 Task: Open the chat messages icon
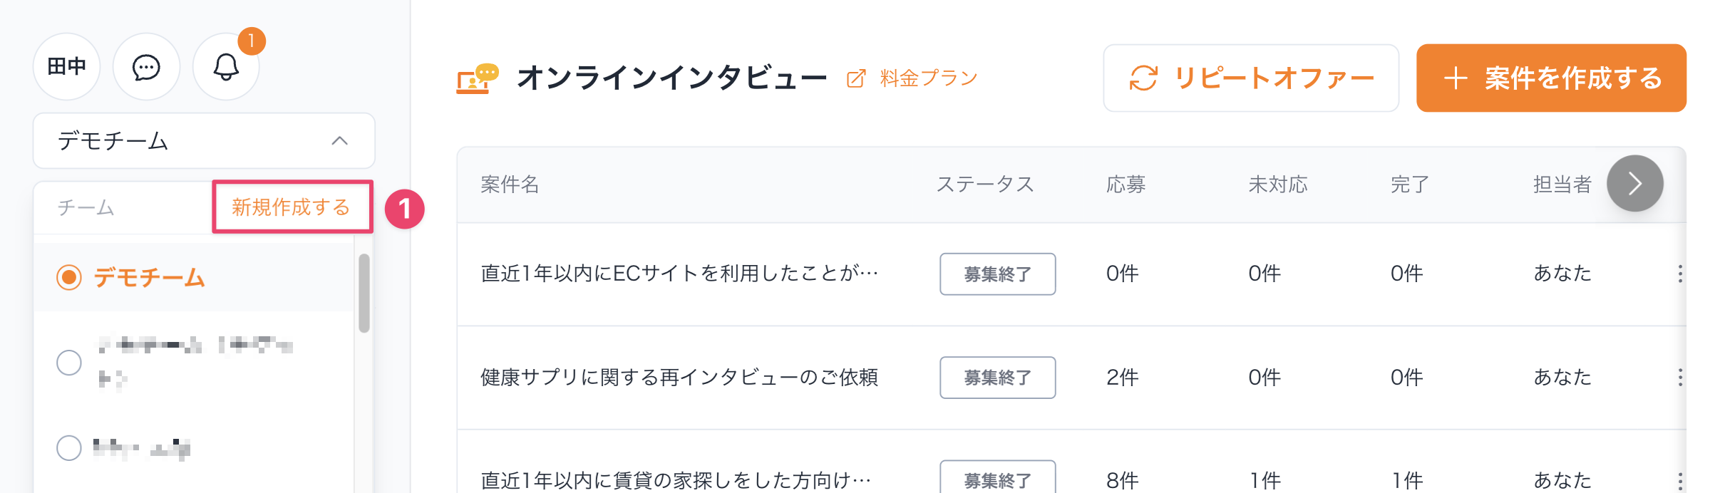(146, 67)
